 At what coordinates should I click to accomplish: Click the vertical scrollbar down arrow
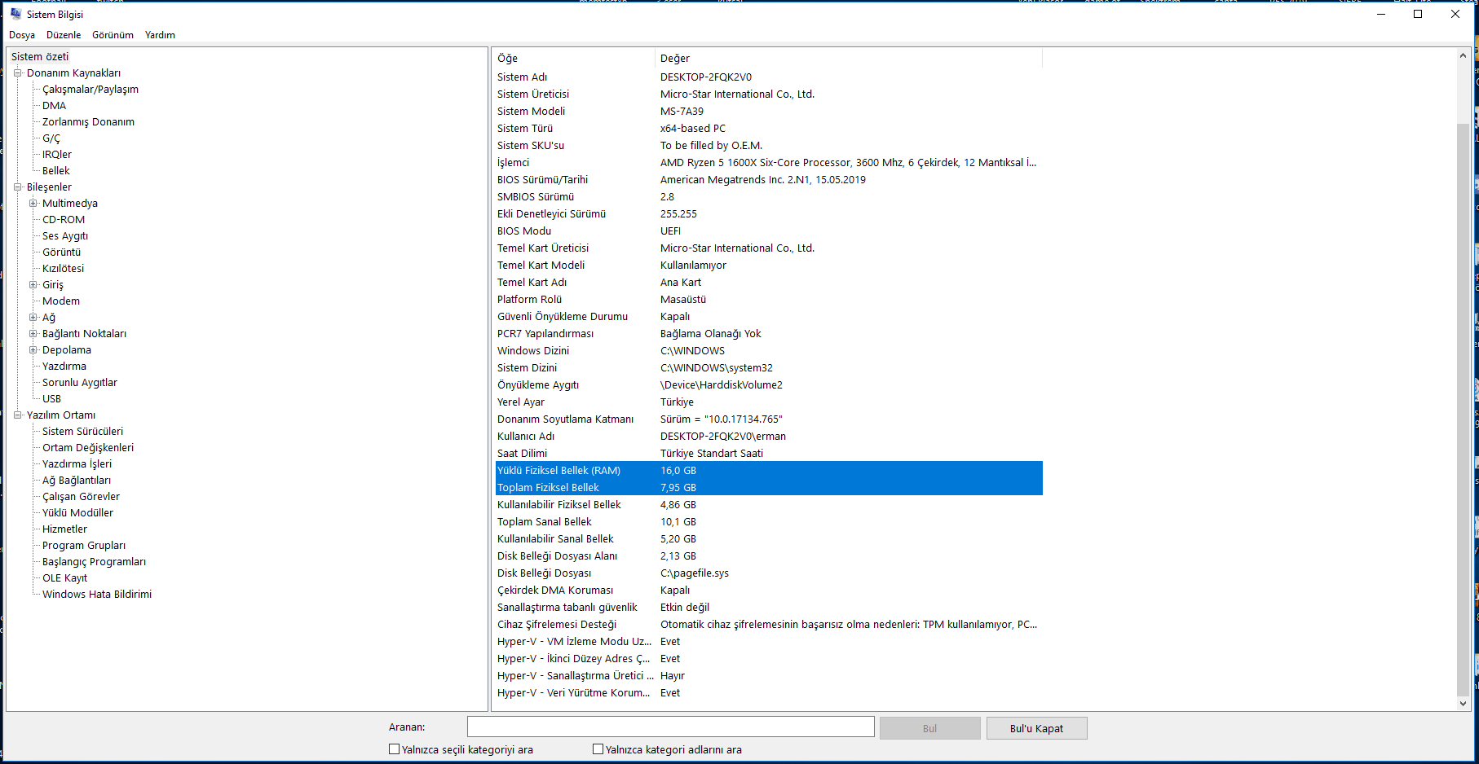(x=1463, y=703)
